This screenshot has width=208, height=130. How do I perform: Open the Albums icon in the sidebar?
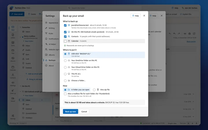tap(13, 59)
